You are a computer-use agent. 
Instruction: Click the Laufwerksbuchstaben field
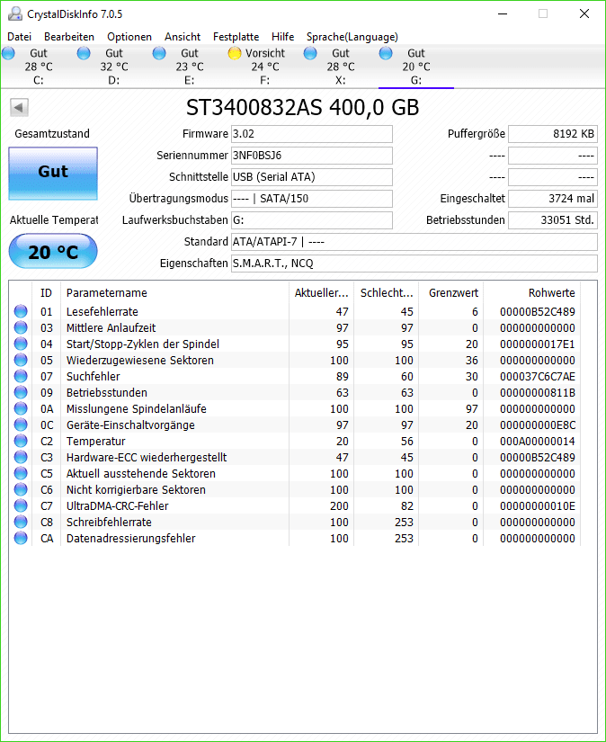point(312,220)
